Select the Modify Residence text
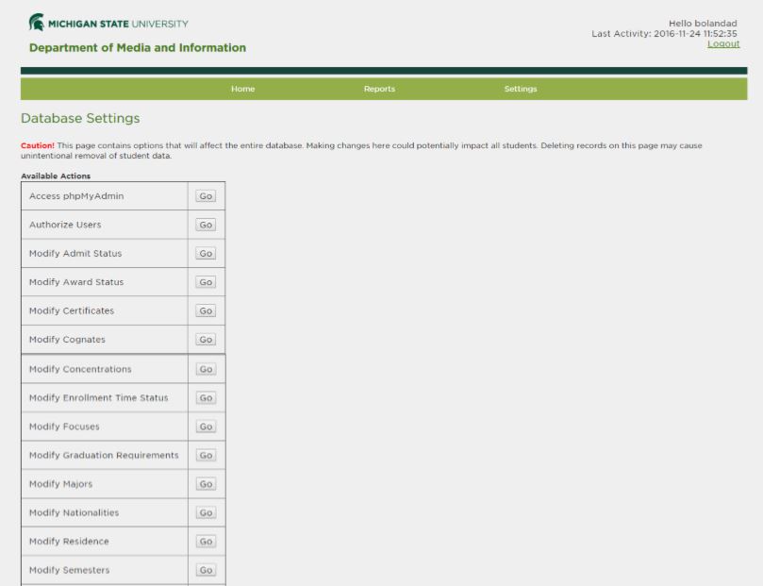This screenshot has width=763, height=586. tap(69, 542)
